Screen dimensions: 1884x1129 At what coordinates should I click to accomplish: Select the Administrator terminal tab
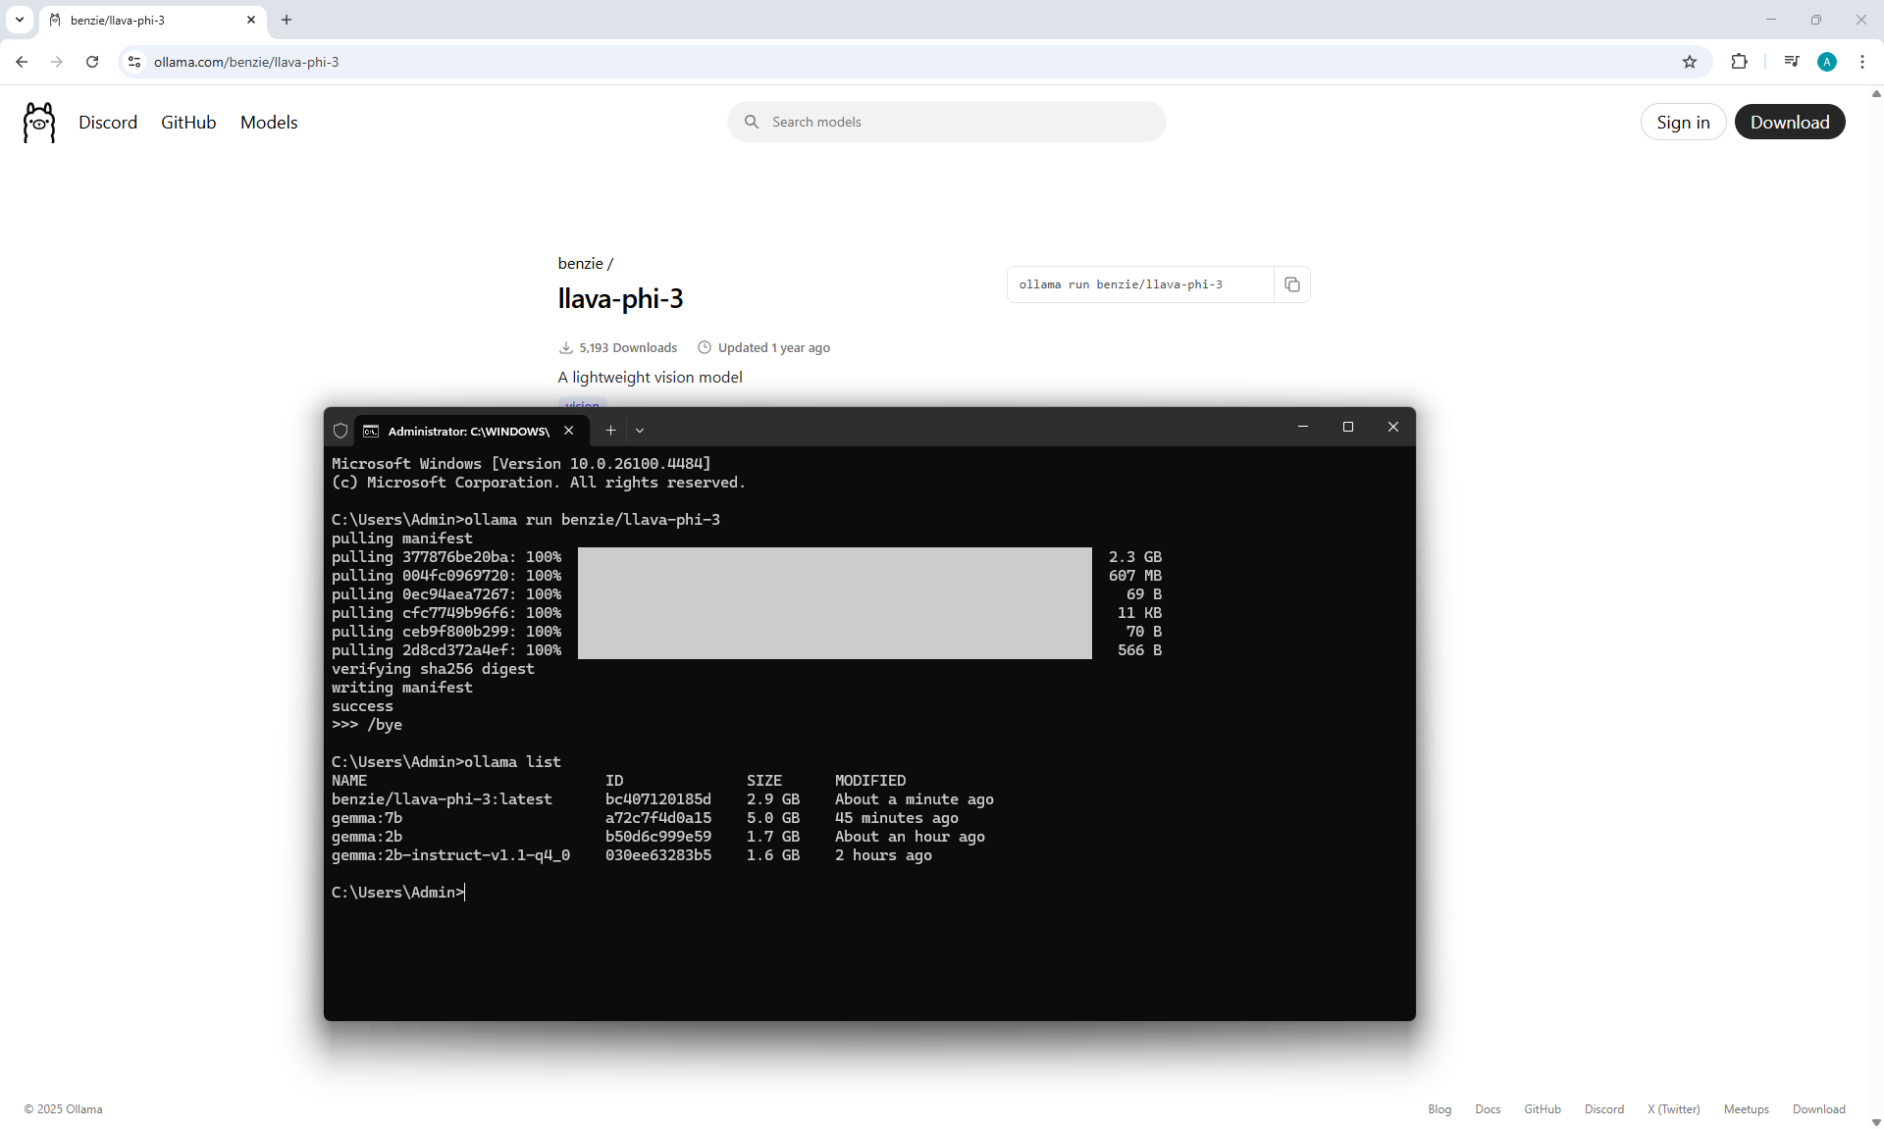point(467,431)
